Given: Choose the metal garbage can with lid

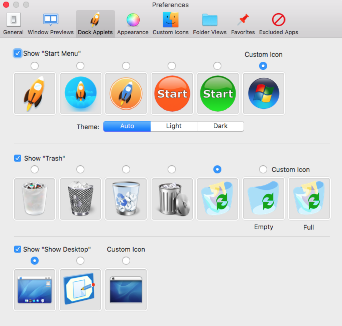Looking at the screenshot, I should coord(172,199).
